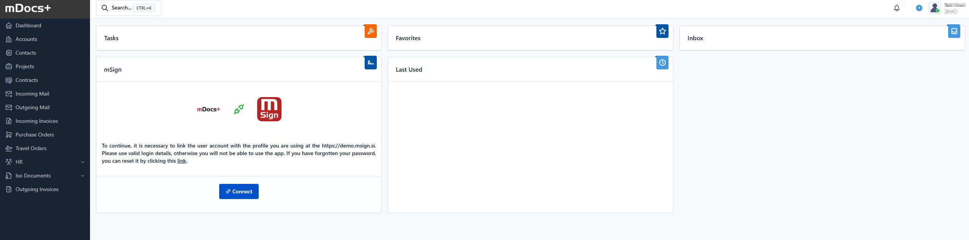The width and height of the screenshot is (969, 240).
Task: Click the Inbox tray icon
Action: 954,31
